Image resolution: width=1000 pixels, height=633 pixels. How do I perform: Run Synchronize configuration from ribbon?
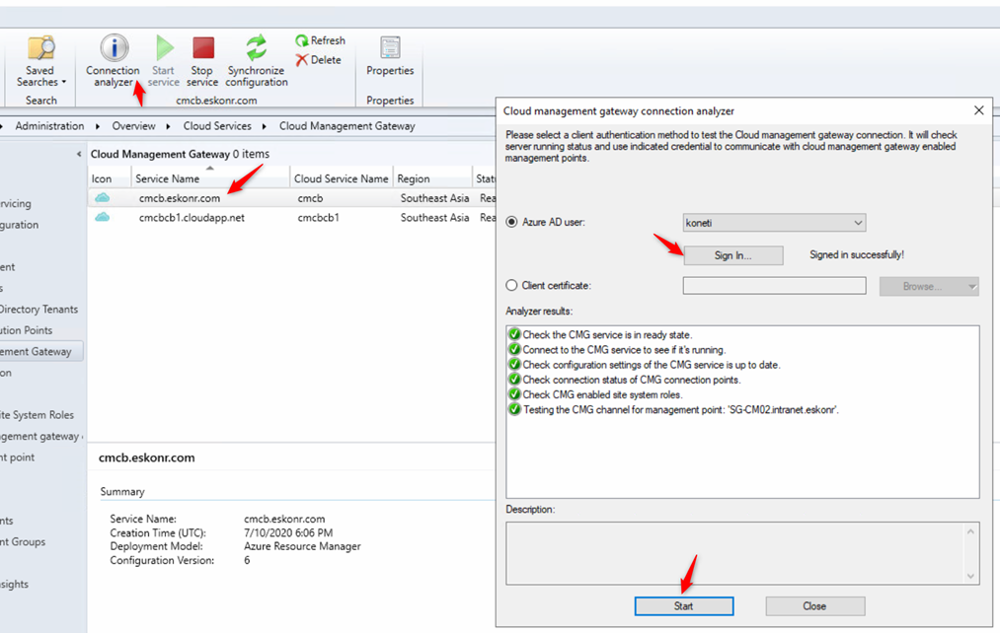pyautogui.click(x=256, y=61)
